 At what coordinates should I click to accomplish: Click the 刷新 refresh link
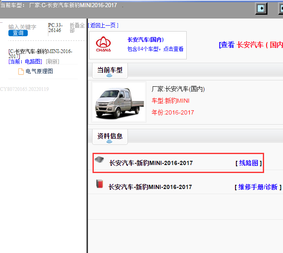[x=53, y=61]
